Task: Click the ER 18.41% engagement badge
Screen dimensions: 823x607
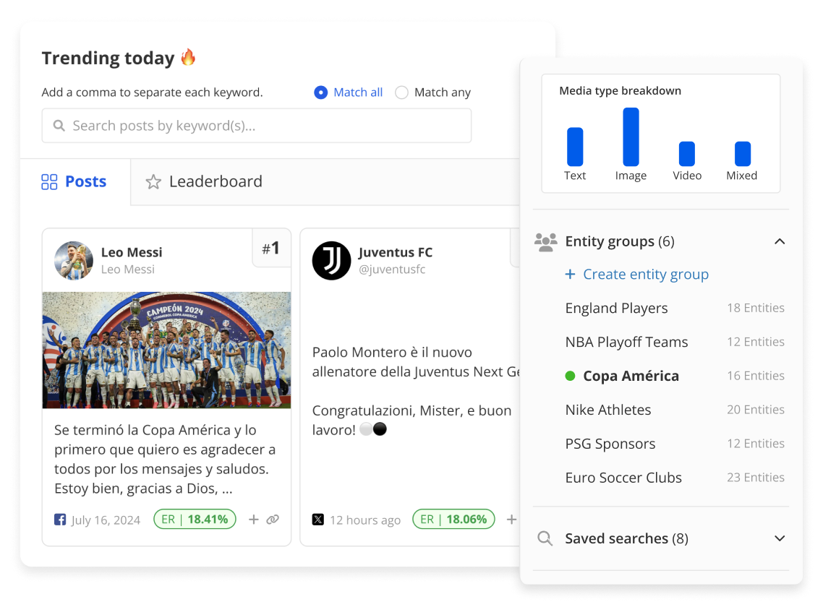Action: [195, 519]
